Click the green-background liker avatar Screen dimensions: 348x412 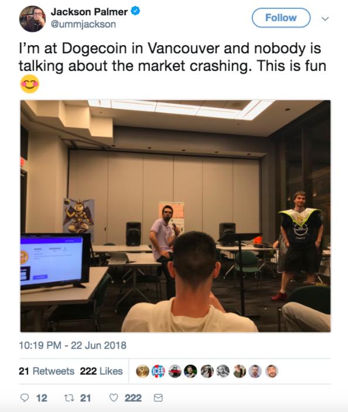(x=191, y=371)
